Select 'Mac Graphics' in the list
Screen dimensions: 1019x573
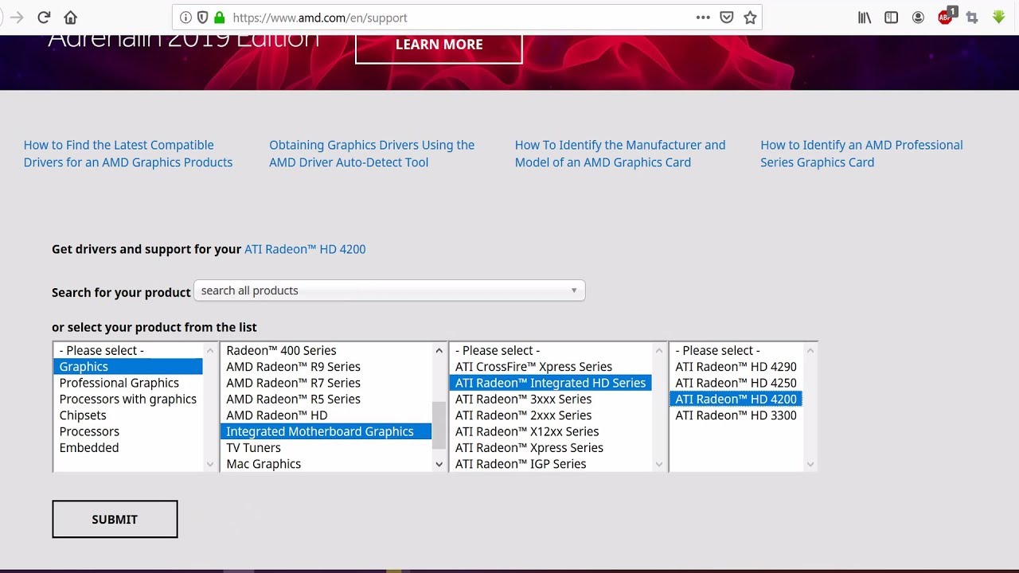pos(326,463)
